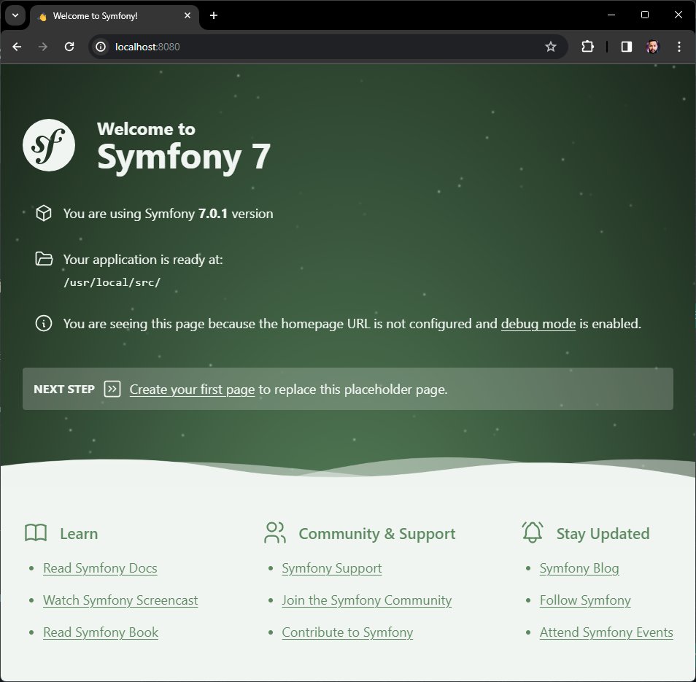The height and width of the screenshot is (682, 696).
Task: Click the next step double-chevron icon
Action: click(112, 390)
